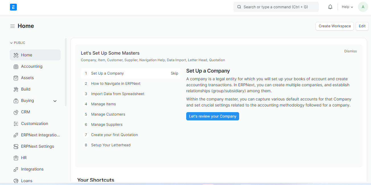Image resolution: width=371 pixels, height=185 pixels.
Task: Open the Accounting workspace icon
Action: tap(16, 67)
